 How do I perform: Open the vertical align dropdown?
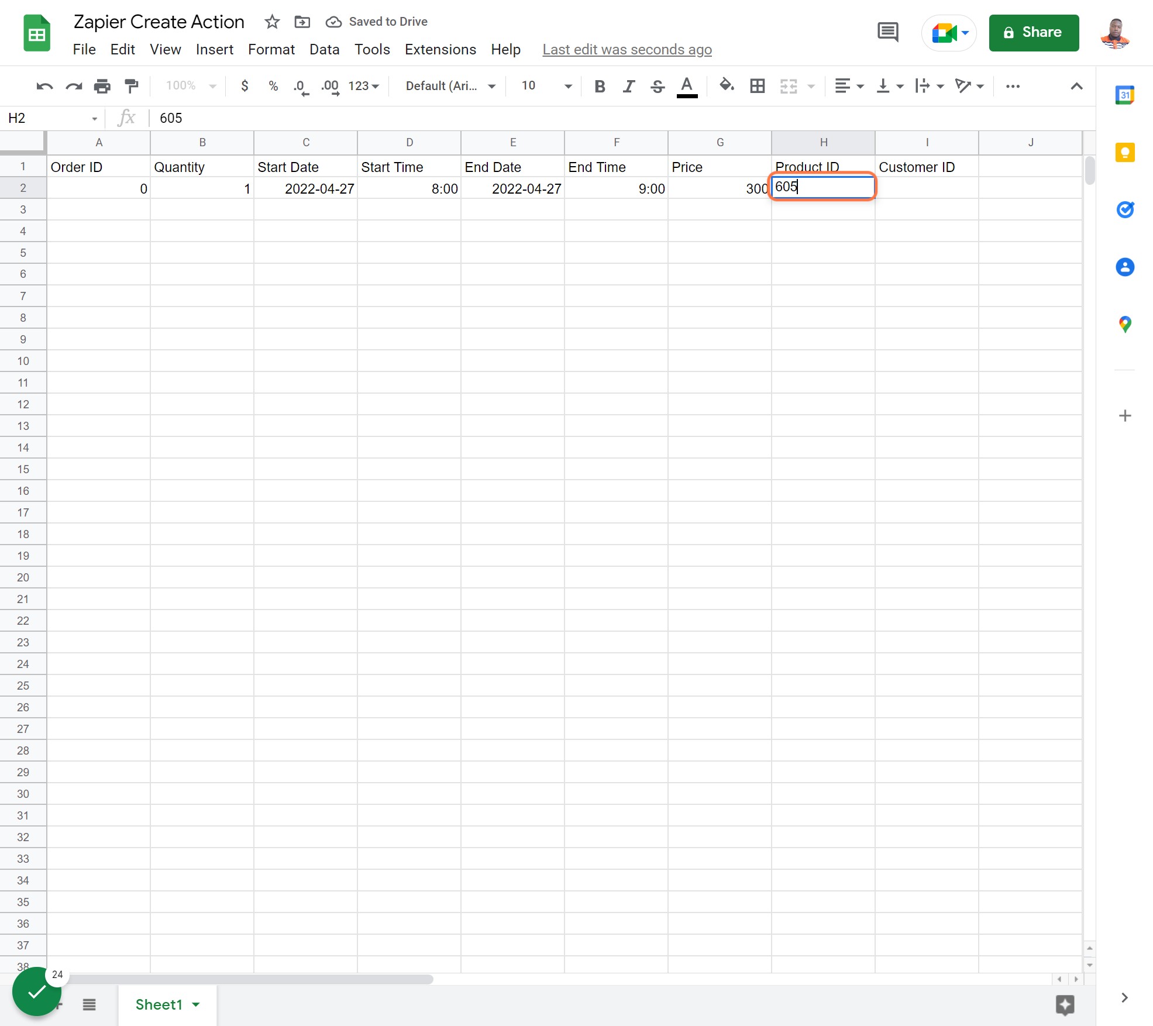coord(890,87)
